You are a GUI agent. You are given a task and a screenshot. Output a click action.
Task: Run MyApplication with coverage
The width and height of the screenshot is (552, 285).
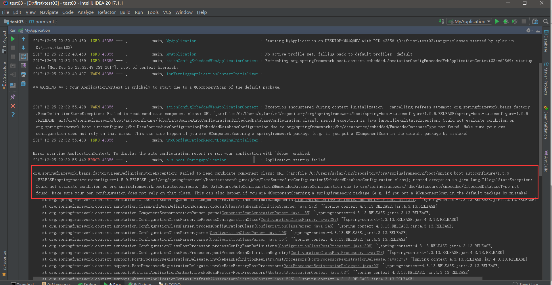pos(515,21)
